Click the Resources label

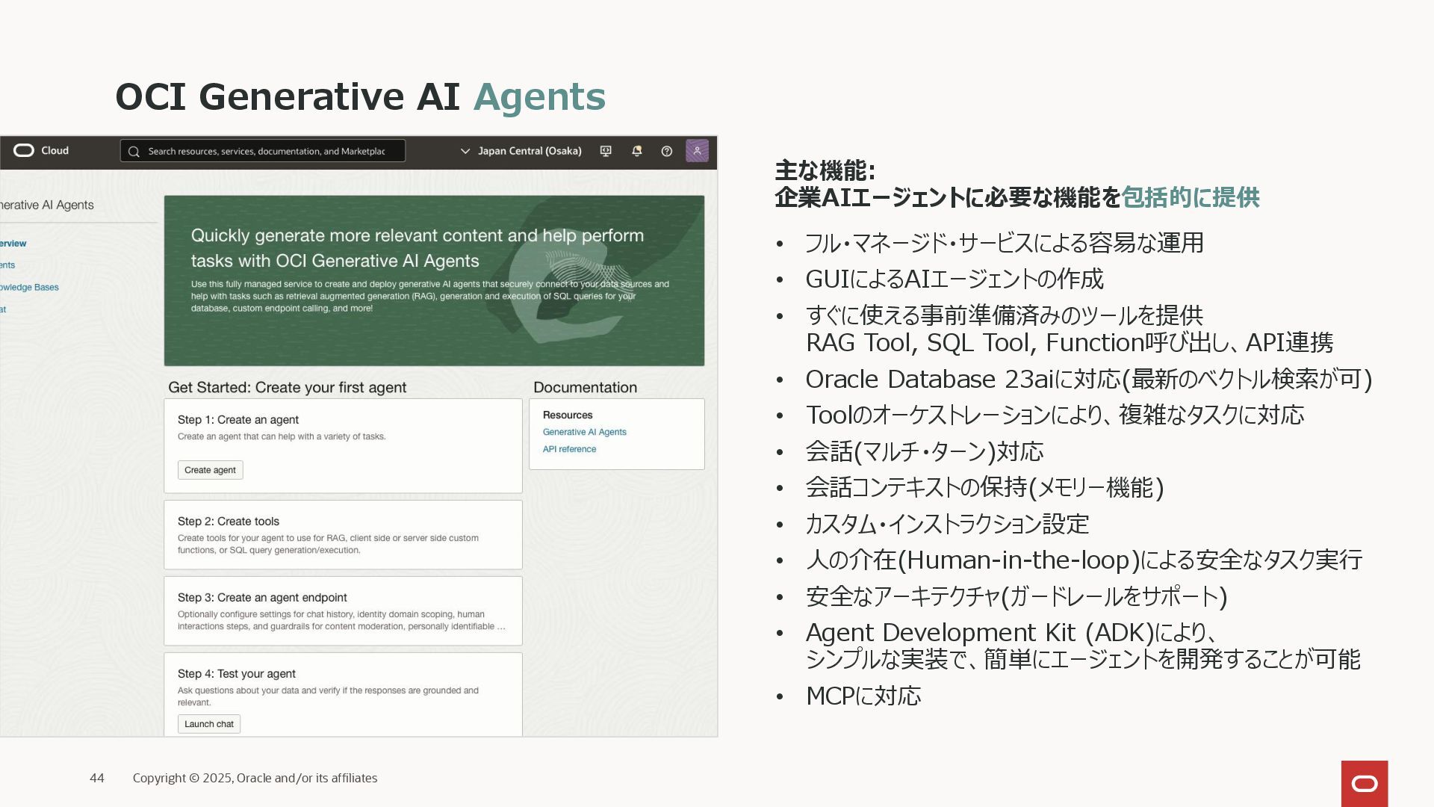(x=568, y=415)
